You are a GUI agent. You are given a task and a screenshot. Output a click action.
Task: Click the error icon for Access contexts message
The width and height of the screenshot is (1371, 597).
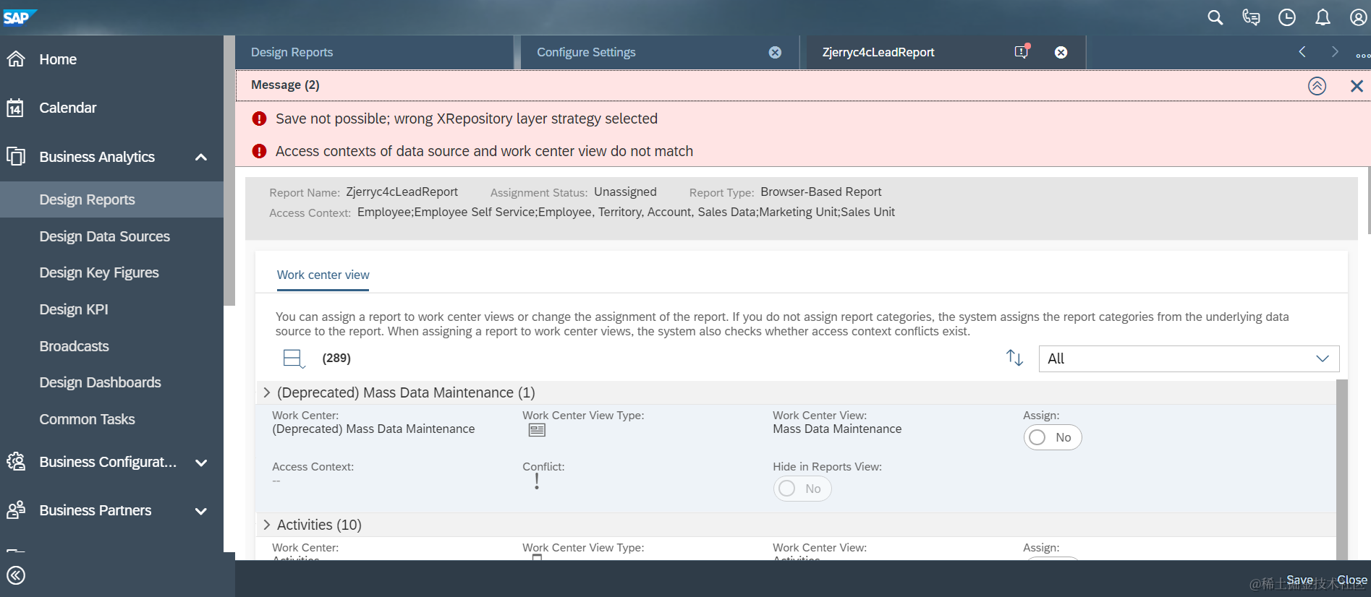[259, 151]
